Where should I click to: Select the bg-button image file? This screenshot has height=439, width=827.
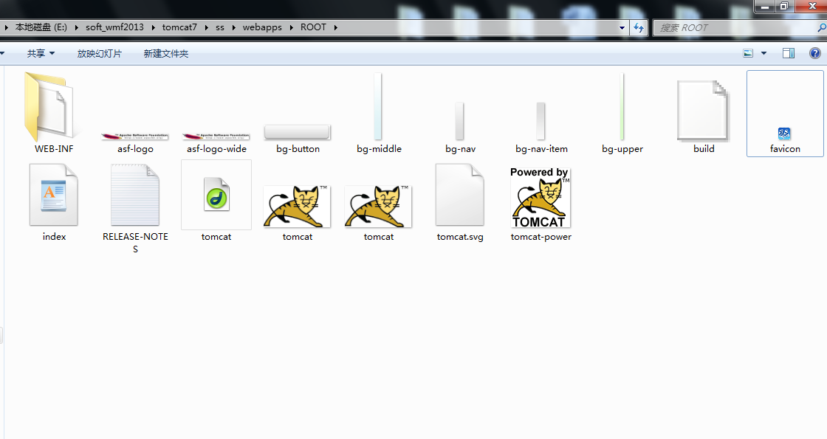pyautogui.click(x=298, y=132)
